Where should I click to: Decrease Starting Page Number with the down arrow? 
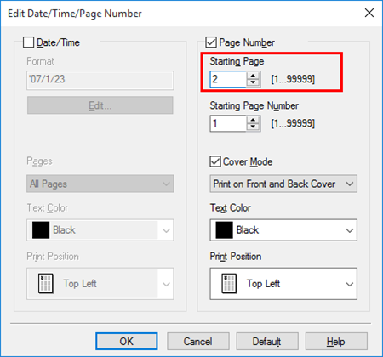253,127
